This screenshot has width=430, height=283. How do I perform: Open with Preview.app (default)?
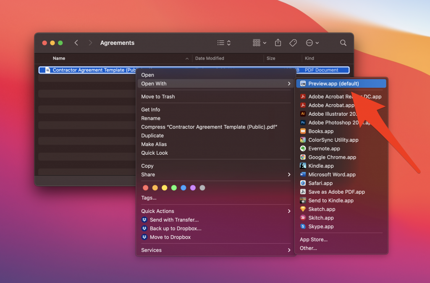click(x=341, y=84)
